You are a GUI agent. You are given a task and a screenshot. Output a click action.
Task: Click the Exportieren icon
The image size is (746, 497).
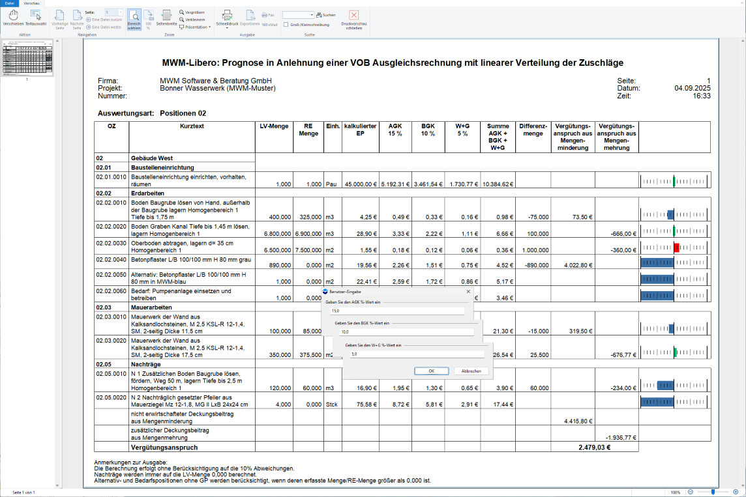tap(250, 18)
